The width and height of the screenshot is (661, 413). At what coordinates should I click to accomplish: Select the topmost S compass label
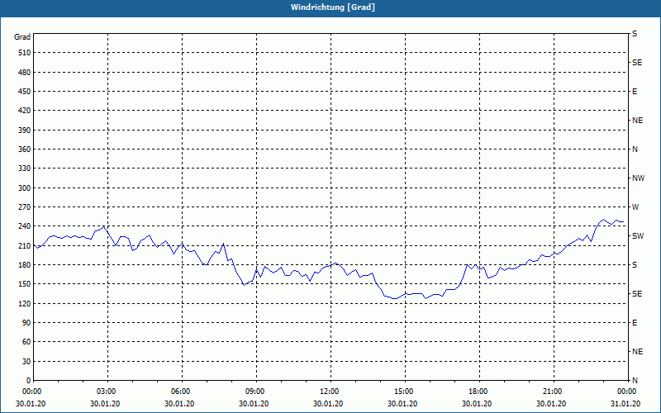(635, 34)
